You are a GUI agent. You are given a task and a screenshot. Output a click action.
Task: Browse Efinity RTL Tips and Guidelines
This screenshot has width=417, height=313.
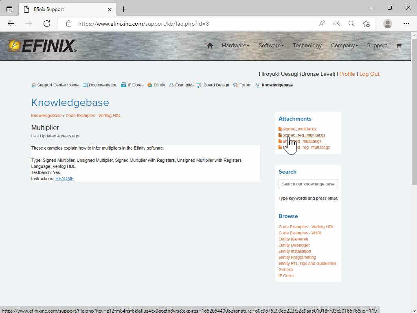307,264
